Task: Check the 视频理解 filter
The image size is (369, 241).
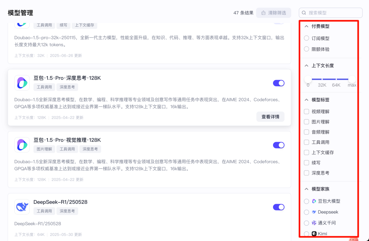Action: coord(306,112)
